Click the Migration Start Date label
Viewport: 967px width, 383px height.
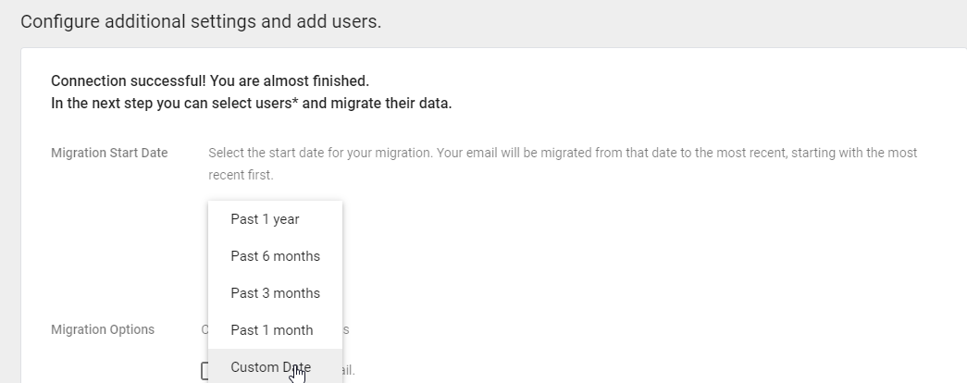coord(109,153)
